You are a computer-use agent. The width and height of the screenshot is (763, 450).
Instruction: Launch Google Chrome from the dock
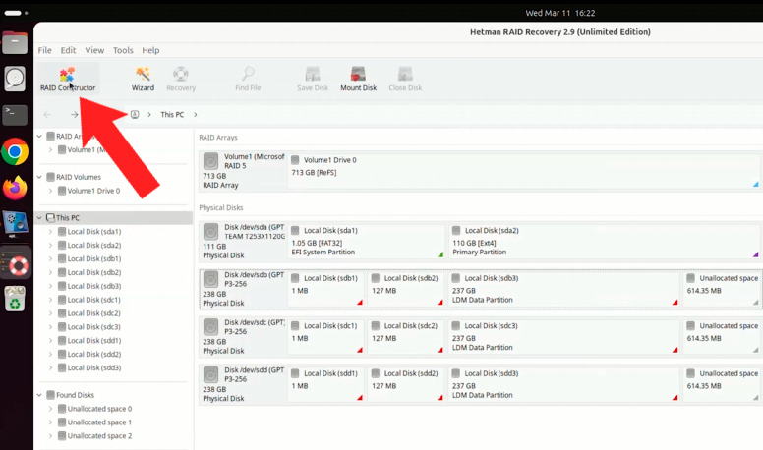point(15,151)
